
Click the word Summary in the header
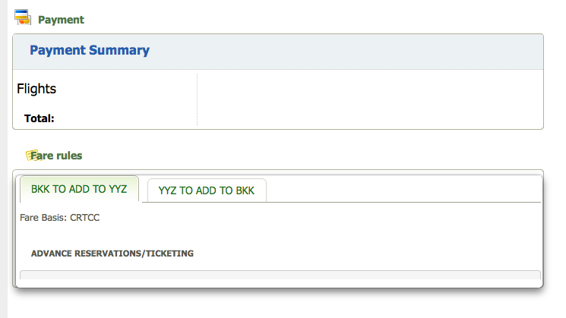point(119,50)
